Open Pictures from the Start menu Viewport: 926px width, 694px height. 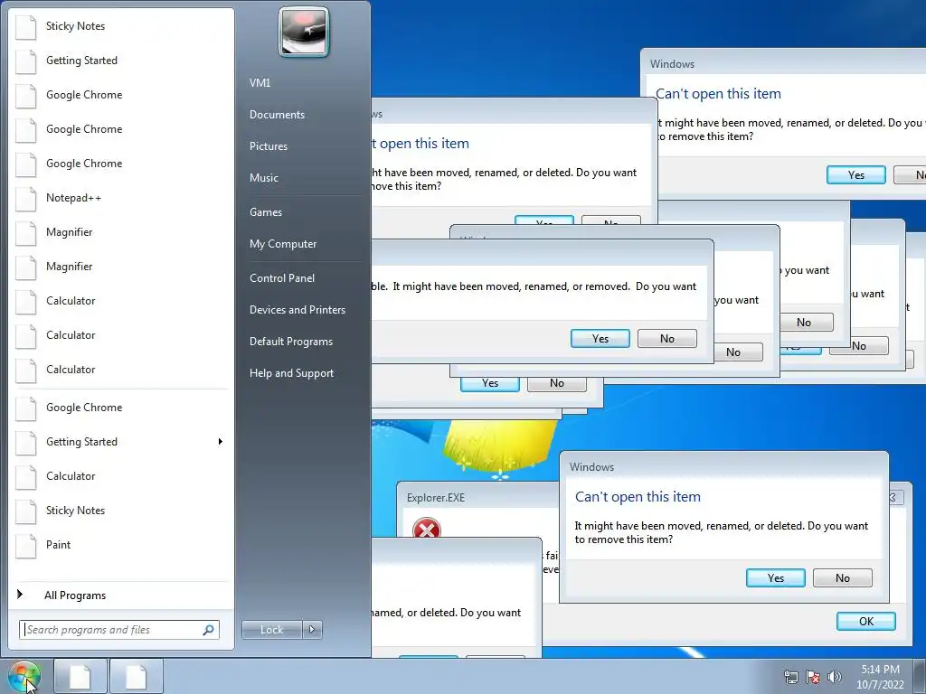point(268,146)
